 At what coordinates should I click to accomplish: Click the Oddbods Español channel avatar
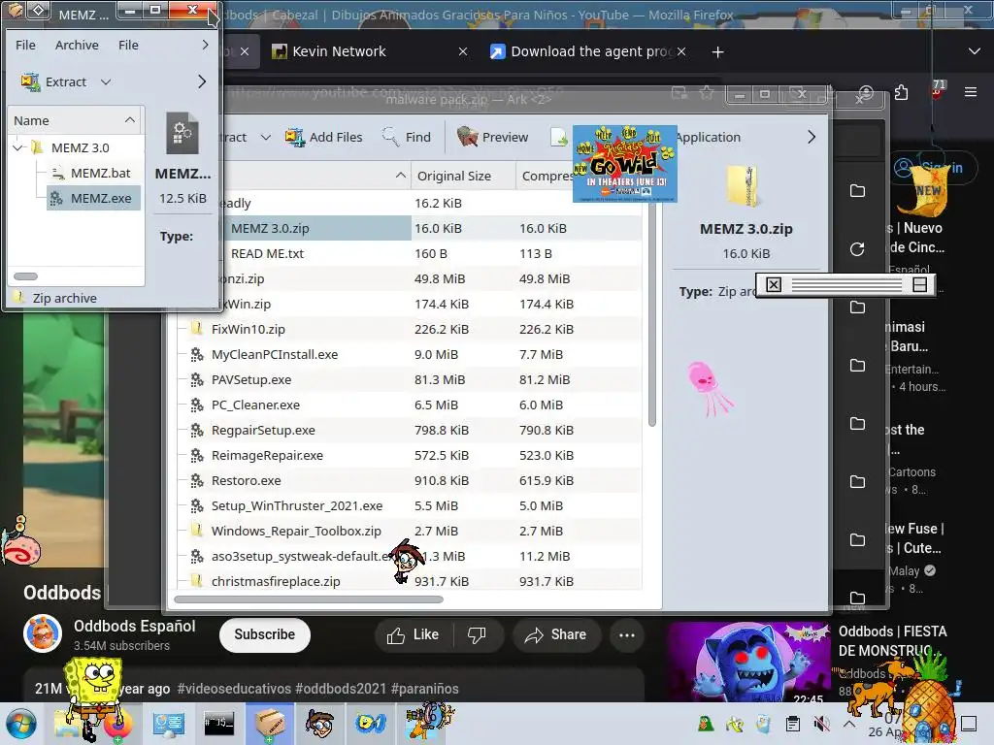(43, 633)
